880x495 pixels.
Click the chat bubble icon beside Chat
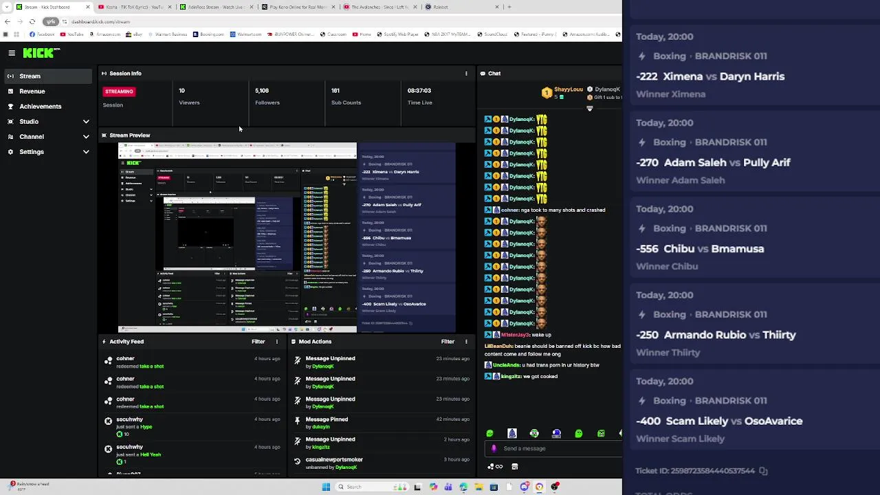[483, 74]
